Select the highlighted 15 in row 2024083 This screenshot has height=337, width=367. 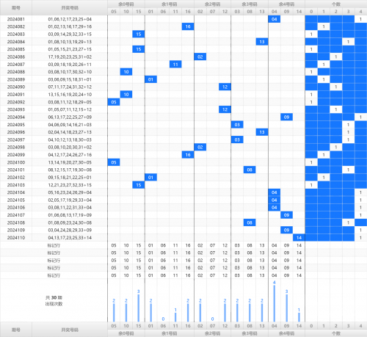pos(139,35)
